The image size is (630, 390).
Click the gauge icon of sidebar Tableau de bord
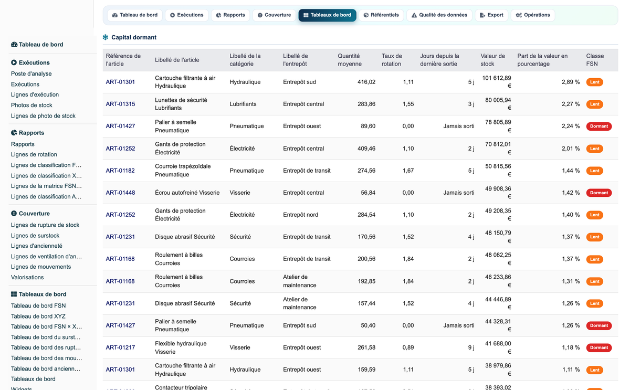click(x=14, y=45)
